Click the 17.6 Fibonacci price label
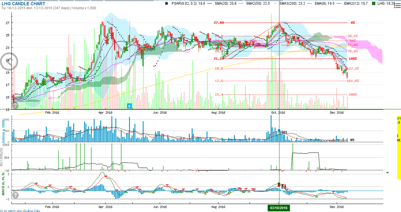The height and width of the screenshot is (212, 401). (219, 81)
